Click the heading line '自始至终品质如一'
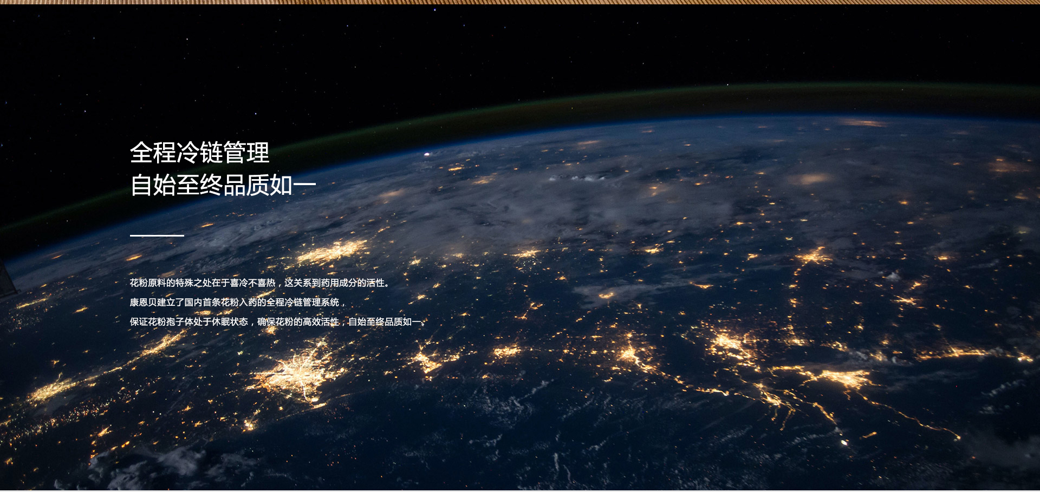This screenshot has height=492, width=1040. pos(223,185)
